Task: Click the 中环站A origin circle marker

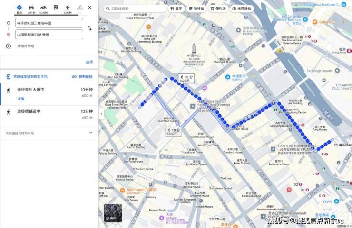Action: (x=336, y=145)
